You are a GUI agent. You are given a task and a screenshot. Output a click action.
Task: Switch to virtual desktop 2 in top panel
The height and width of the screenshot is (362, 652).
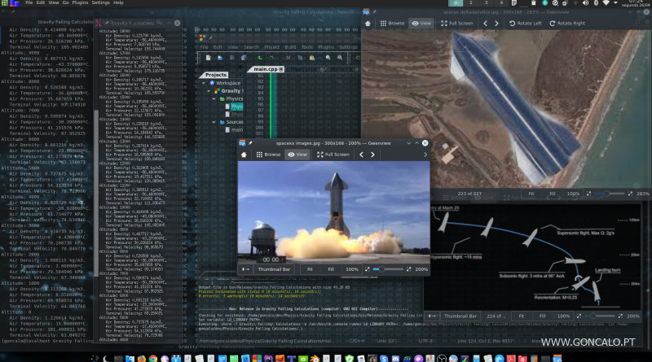[471, 2]
